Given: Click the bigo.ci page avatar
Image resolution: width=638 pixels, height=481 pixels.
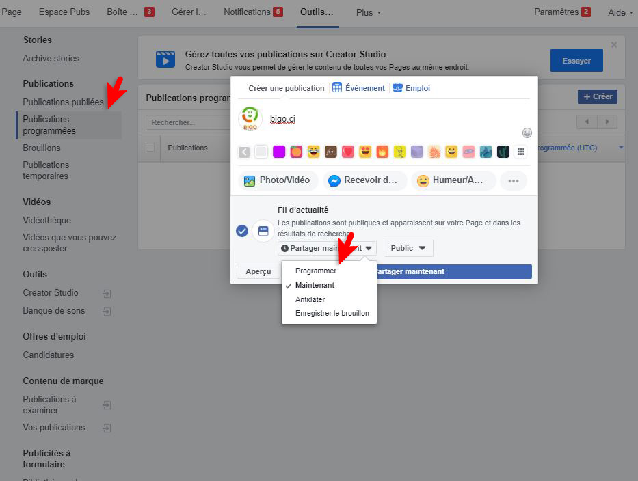Looking at the screenshot, I should tap(250, 119).
